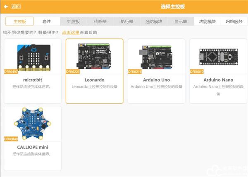Select the micro:bit board image
The width and height of the screenshot is (248, 177).
coord(33,57)
